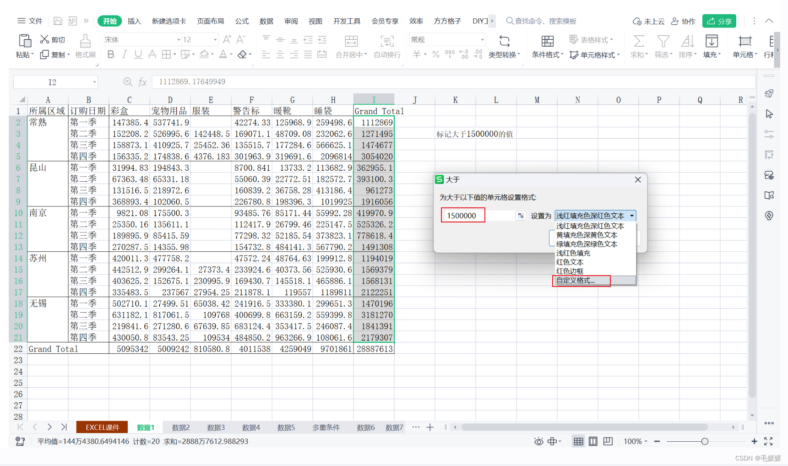Expand the Name Box I2 dropdown
The height and width of the screenshot is (466, 788).
pyautogui.click(x=95, y=82)
